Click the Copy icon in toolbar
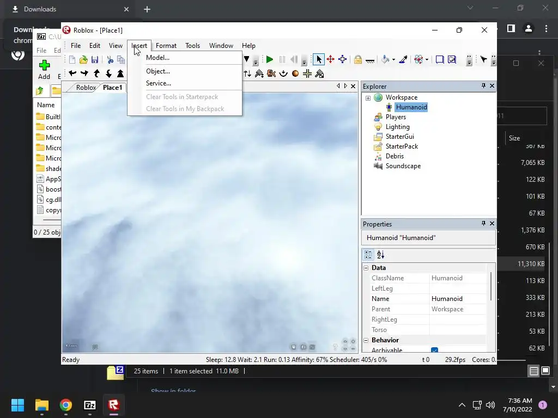This screenshot has width=558, height=418. [x=121, y=59]
